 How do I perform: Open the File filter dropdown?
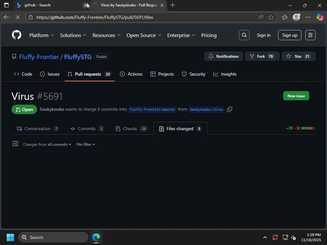coord(86,145)
